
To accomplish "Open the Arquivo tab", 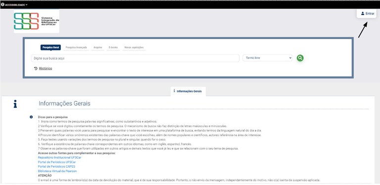I will (97, 47).
